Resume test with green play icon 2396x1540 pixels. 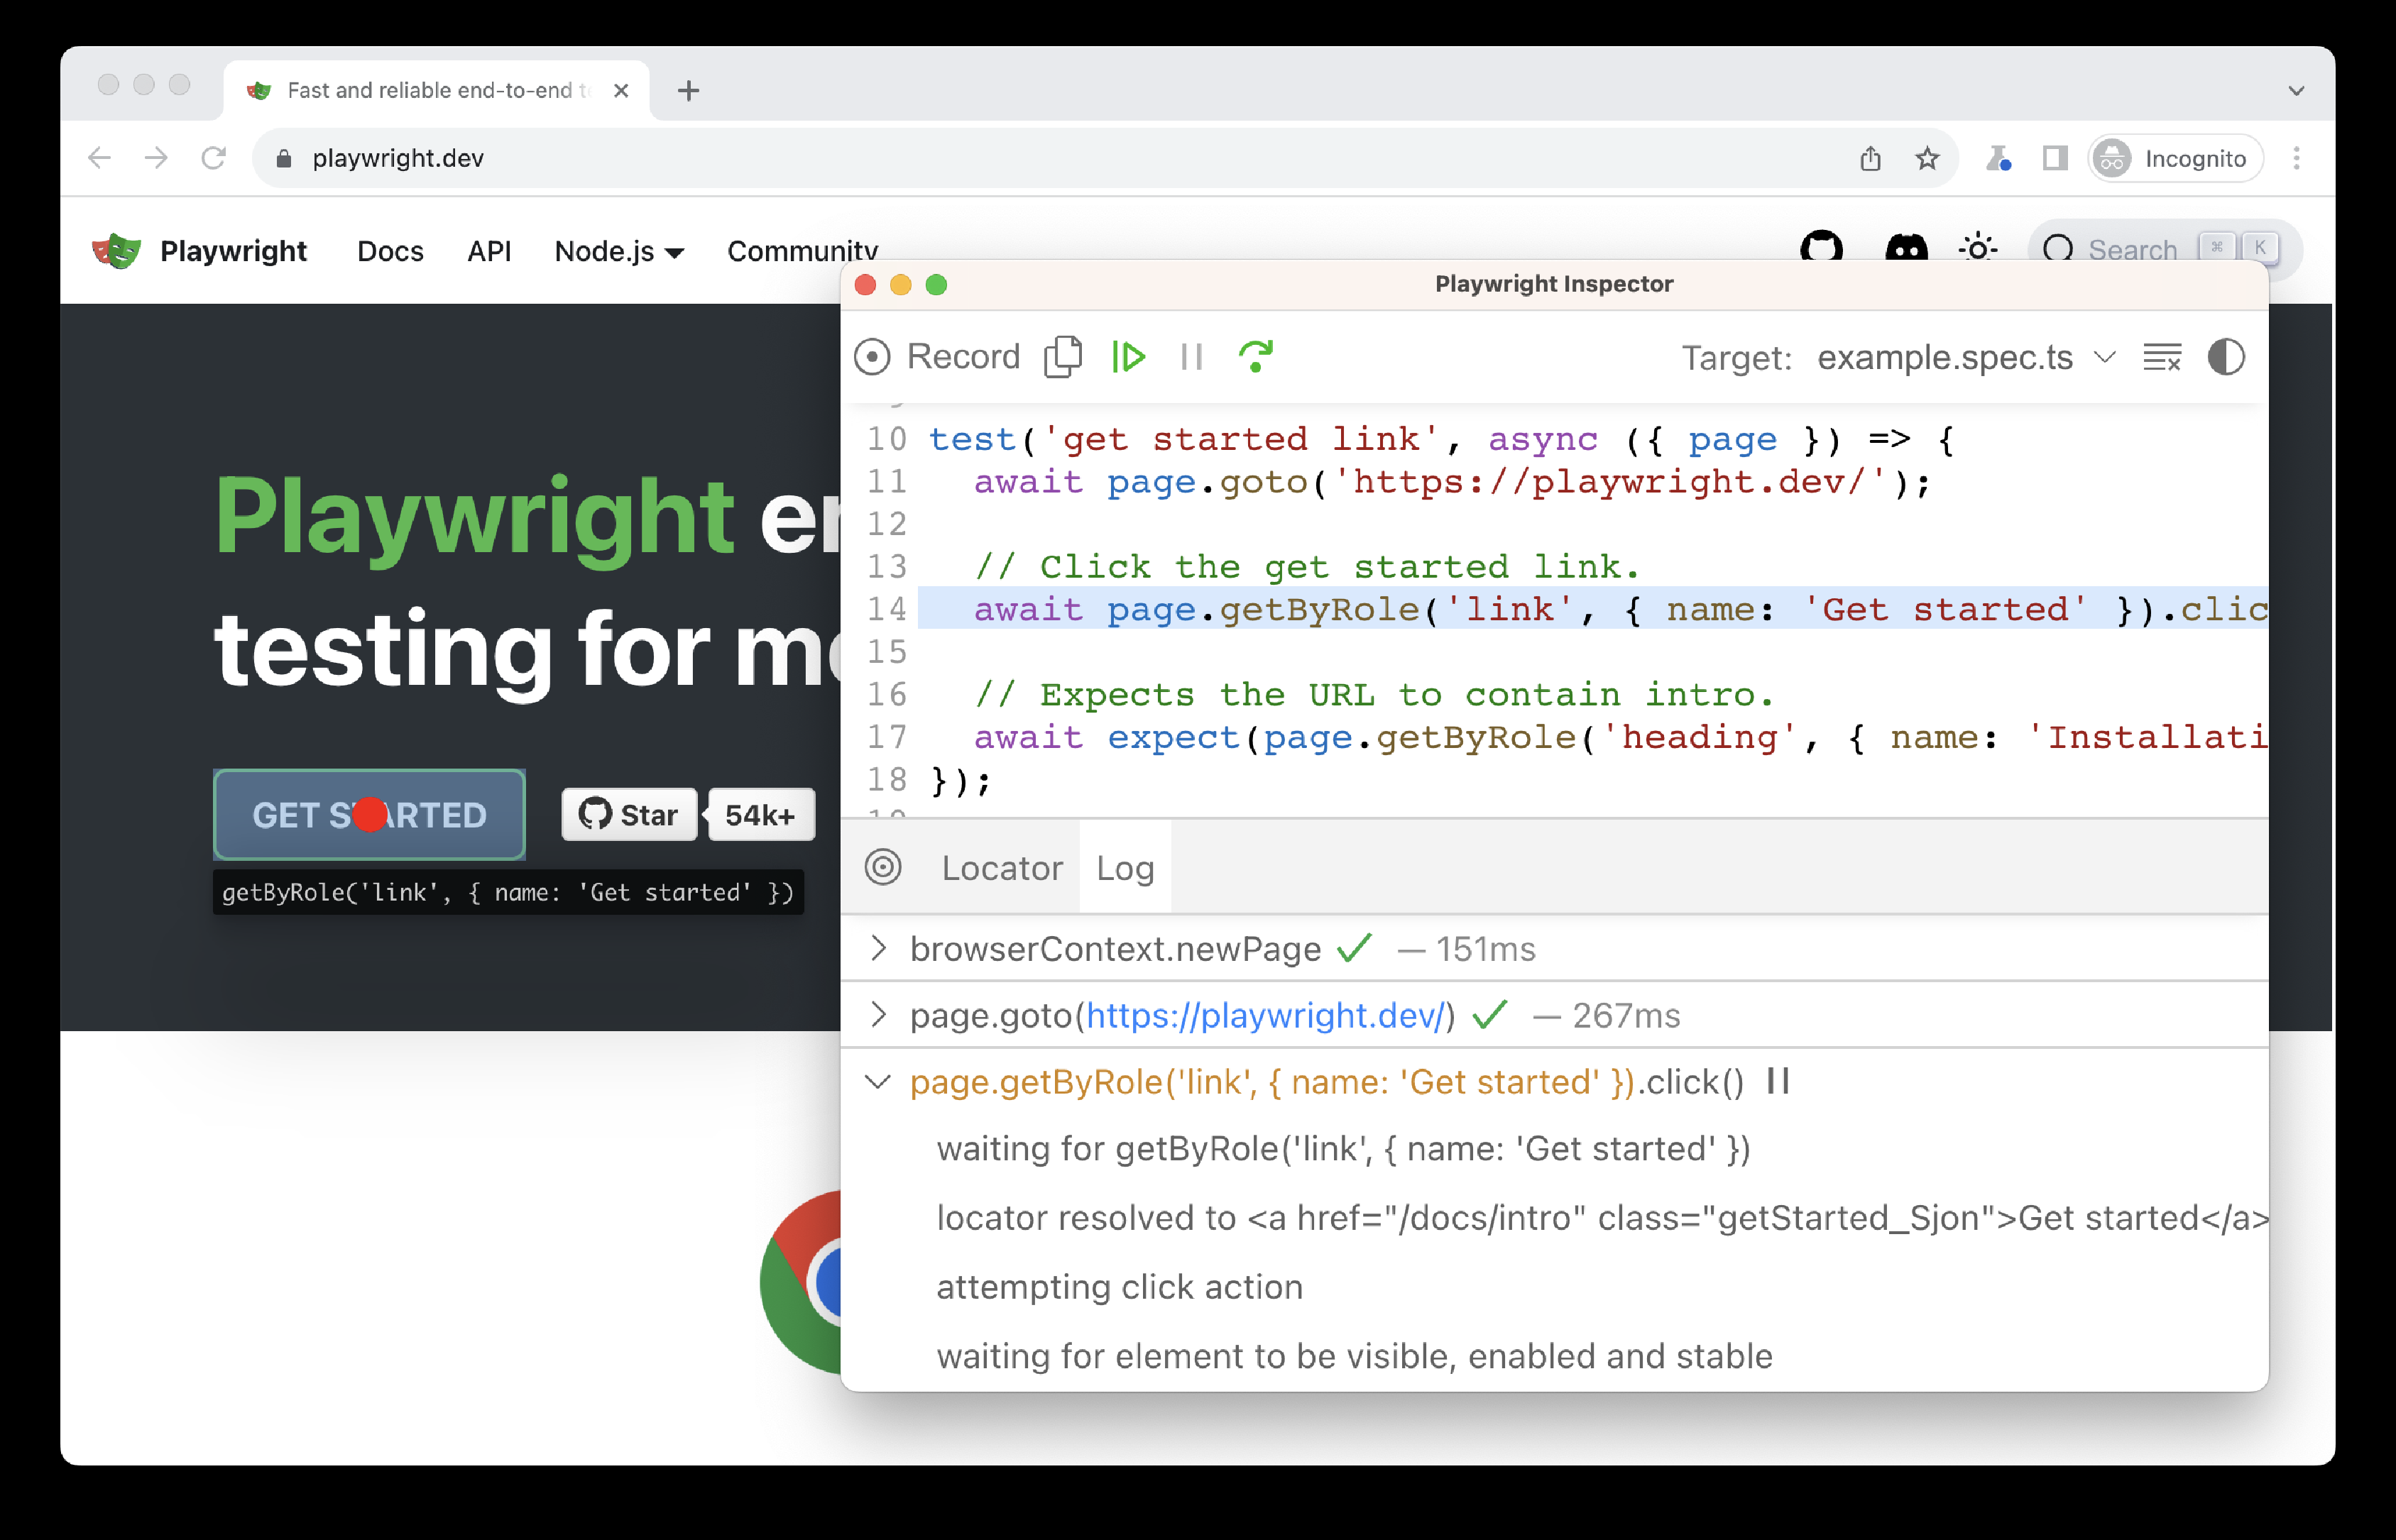[1129, 357]
